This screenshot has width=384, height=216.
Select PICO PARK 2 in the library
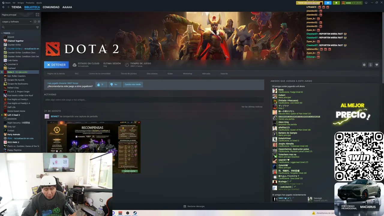point(13,142)
